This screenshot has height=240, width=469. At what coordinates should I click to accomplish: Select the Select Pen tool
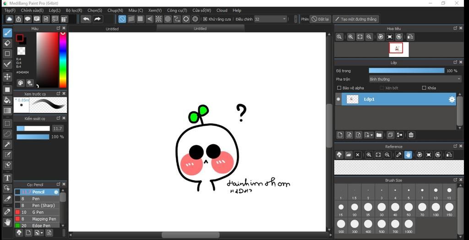coord(7,154)
